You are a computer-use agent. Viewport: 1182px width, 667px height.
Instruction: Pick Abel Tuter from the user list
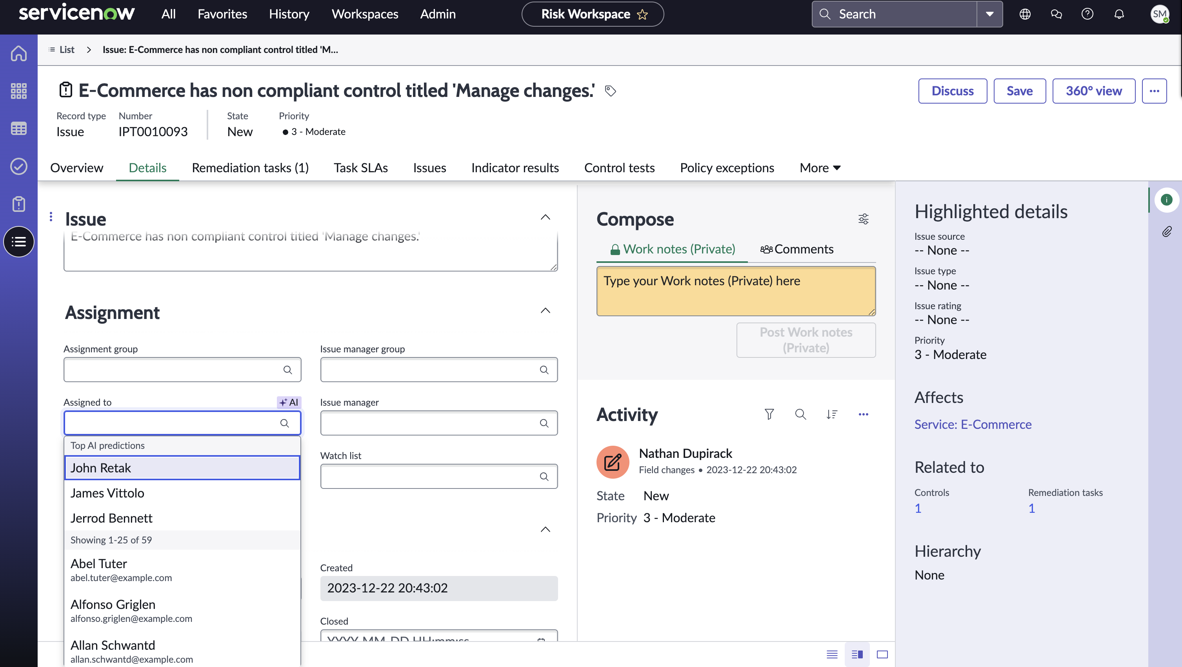click(182, 570)
